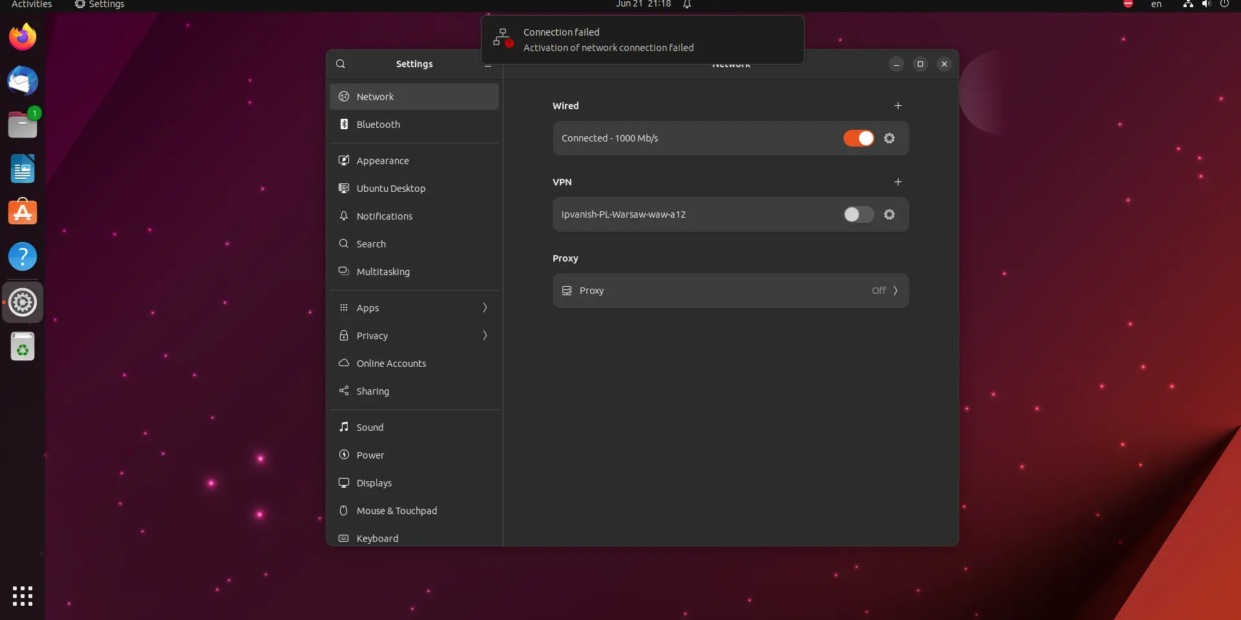Click the red do-not-disturb indicator in top bar
1241x620 pixels.
[1129, 4]
